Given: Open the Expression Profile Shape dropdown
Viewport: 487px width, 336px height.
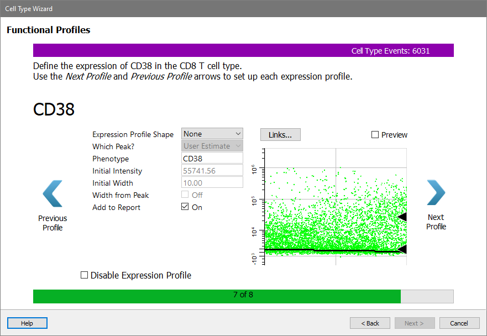Looking at the screenshot, I should pos(212,134).
